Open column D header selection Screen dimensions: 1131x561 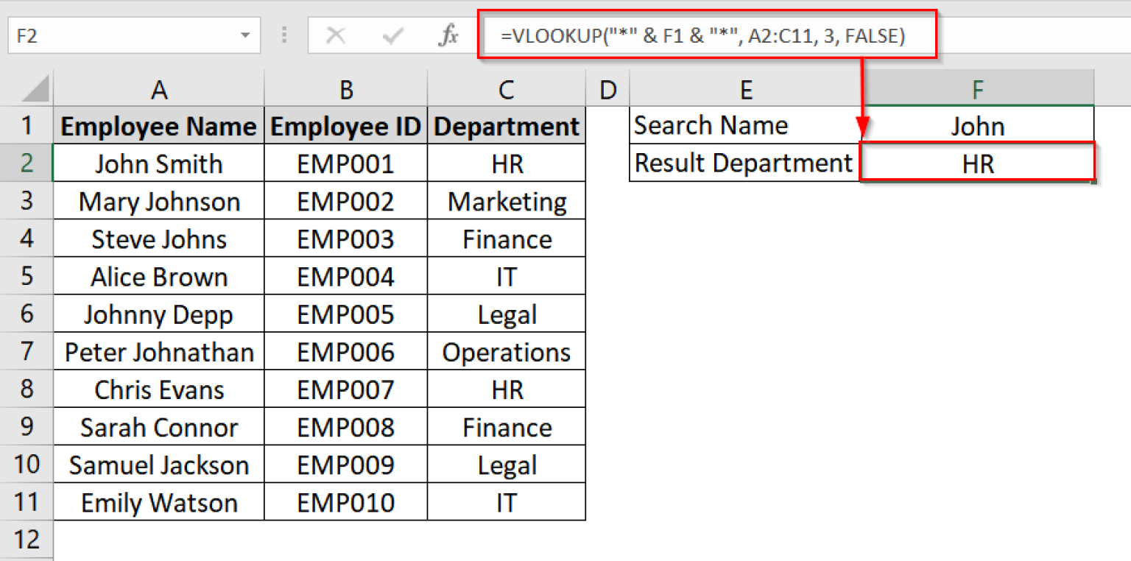pyautogui.click(x=607, y=88)
